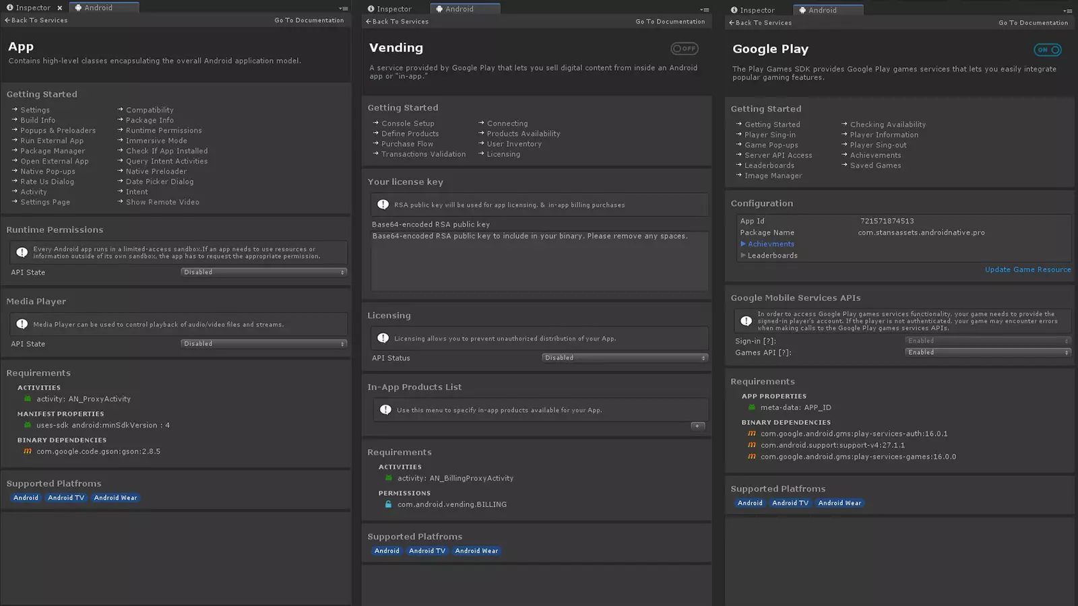Click the play-services-games dependency icon

(752, 457)
